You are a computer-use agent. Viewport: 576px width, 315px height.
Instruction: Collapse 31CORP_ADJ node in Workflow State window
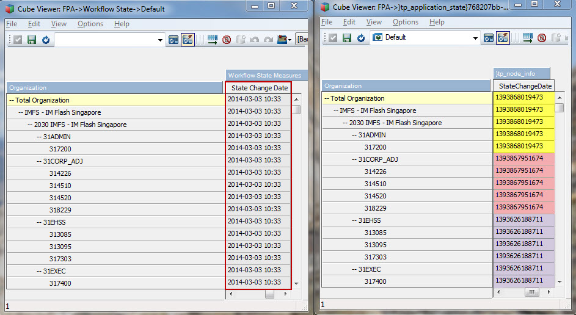39,161
